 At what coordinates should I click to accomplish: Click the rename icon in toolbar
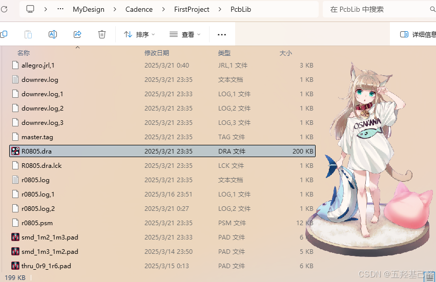click(x=53, y=34)
